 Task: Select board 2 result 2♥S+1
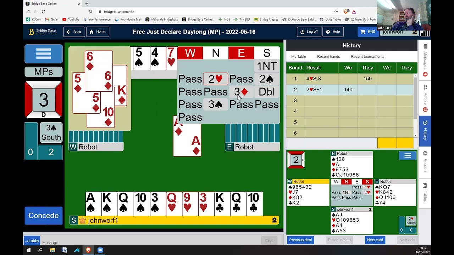point(350,90)
